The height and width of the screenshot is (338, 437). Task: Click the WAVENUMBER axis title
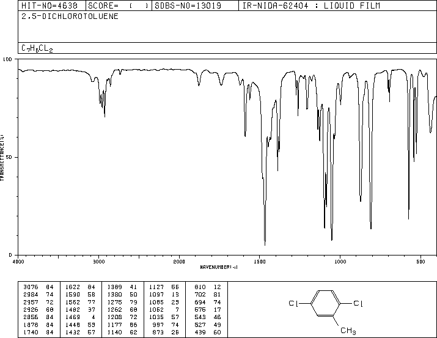click(219, 267)
